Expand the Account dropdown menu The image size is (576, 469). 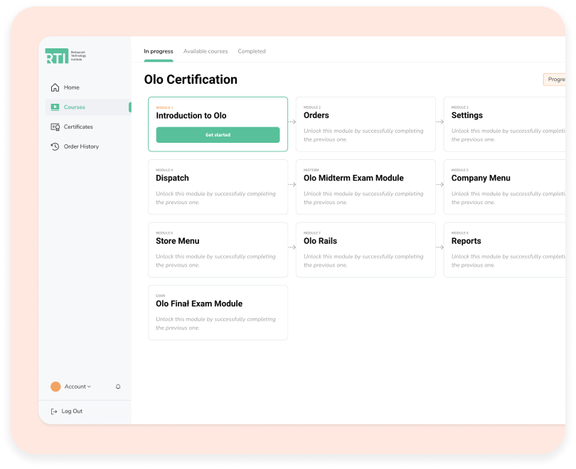pos(78,387)
